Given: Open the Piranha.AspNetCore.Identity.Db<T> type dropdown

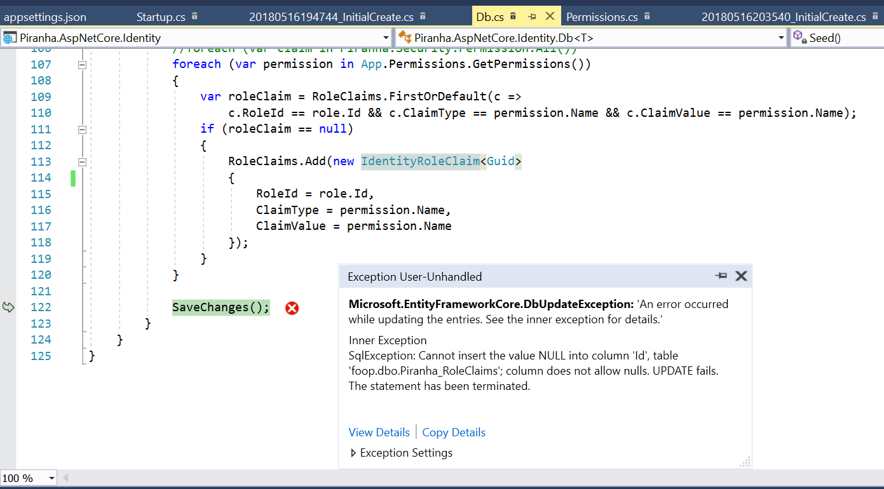Looking at the screenshot, I should tap(782, 37).
